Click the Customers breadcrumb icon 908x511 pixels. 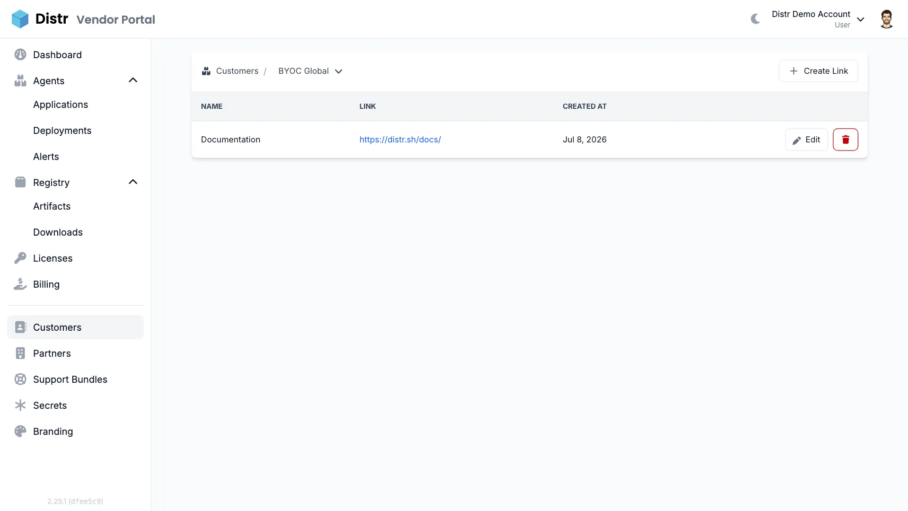pos(206,71)
